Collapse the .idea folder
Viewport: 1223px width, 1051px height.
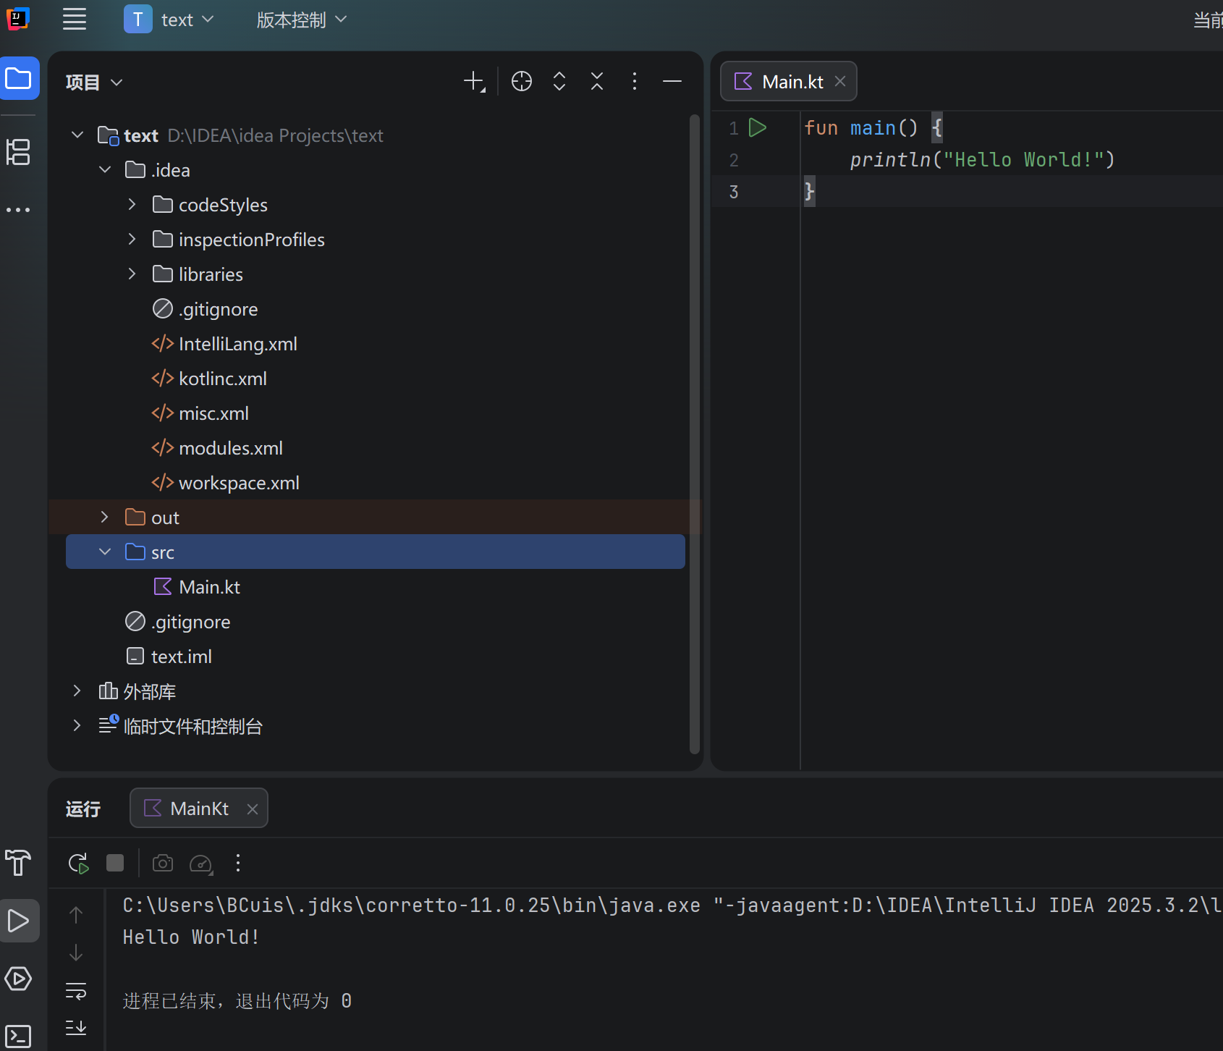[105, 169]
